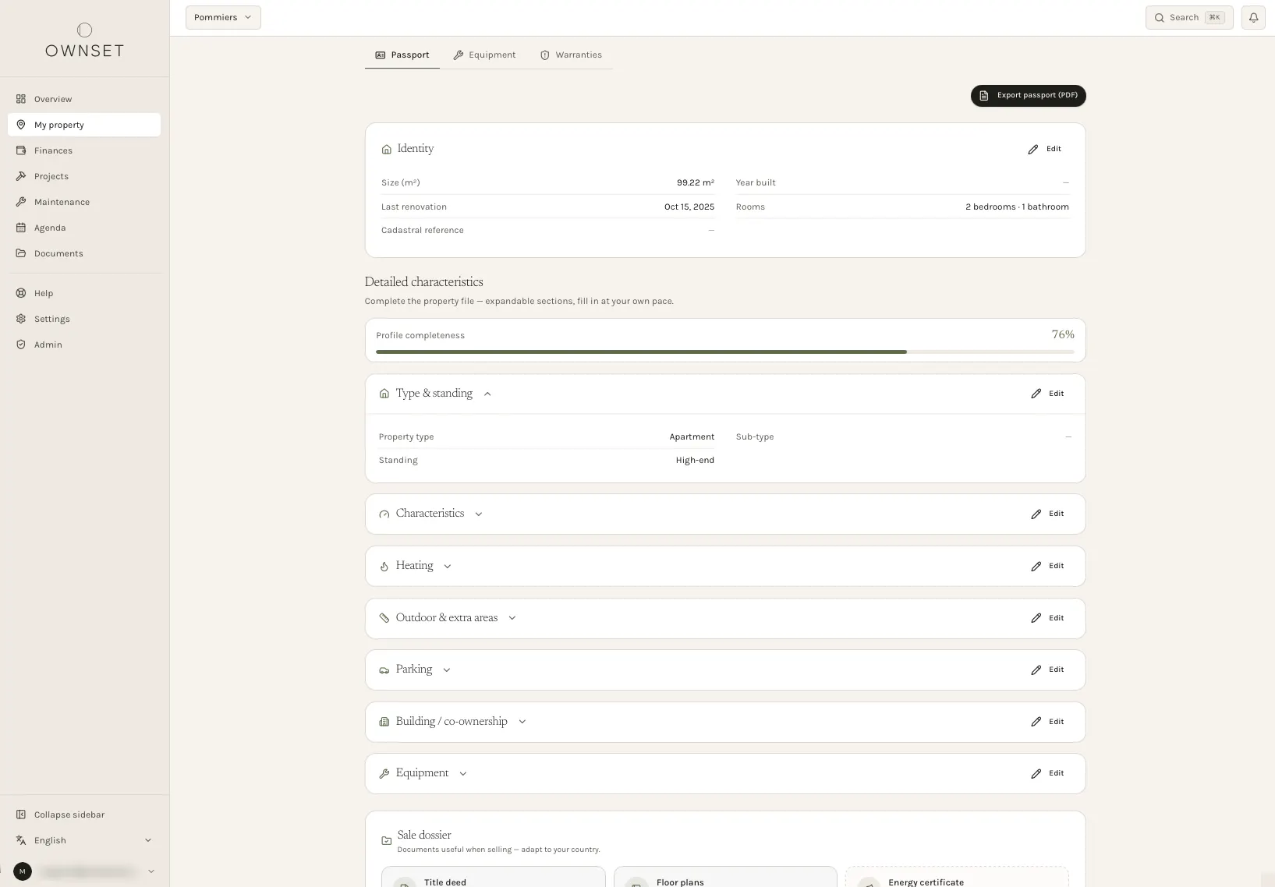
Task: Click the Admin shield icon
Action: coord(21,345)
